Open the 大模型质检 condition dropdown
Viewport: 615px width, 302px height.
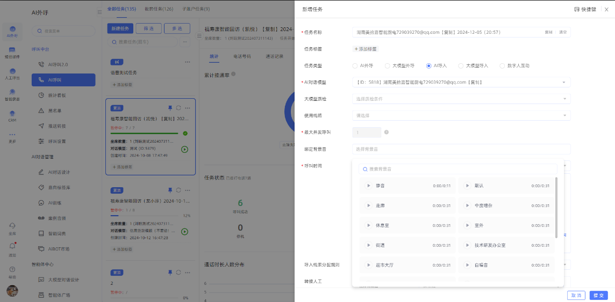click(461, 99)
